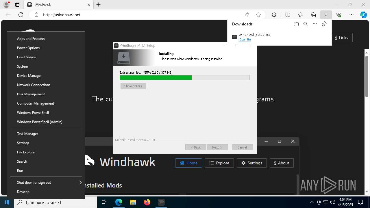Open Extensions puzzle icon
The height and width of the screenshot is (208, 370).
tap(274, 15)
